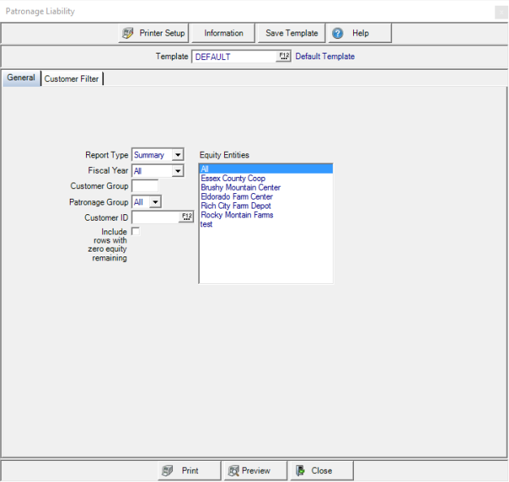This screenshot has height=482, width=509.
Task: Switch to the Customer Filter tab
Action: [x=71, y=79]
